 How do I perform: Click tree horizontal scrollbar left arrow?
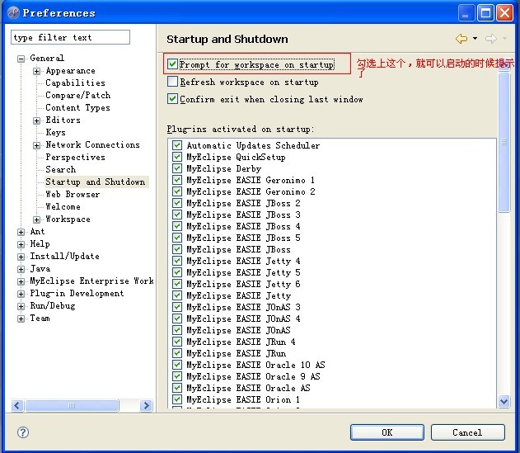click(17, 405)
